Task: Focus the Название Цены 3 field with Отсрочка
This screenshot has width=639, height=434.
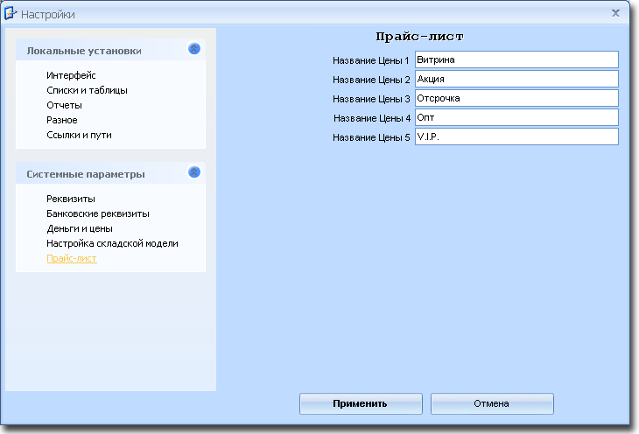Action: (x=516, y=98)
